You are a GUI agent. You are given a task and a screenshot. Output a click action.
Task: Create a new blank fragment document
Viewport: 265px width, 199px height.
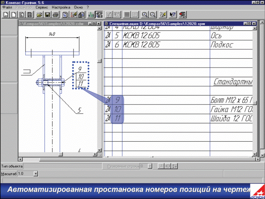pyautogui.click(x=14, y=15)
